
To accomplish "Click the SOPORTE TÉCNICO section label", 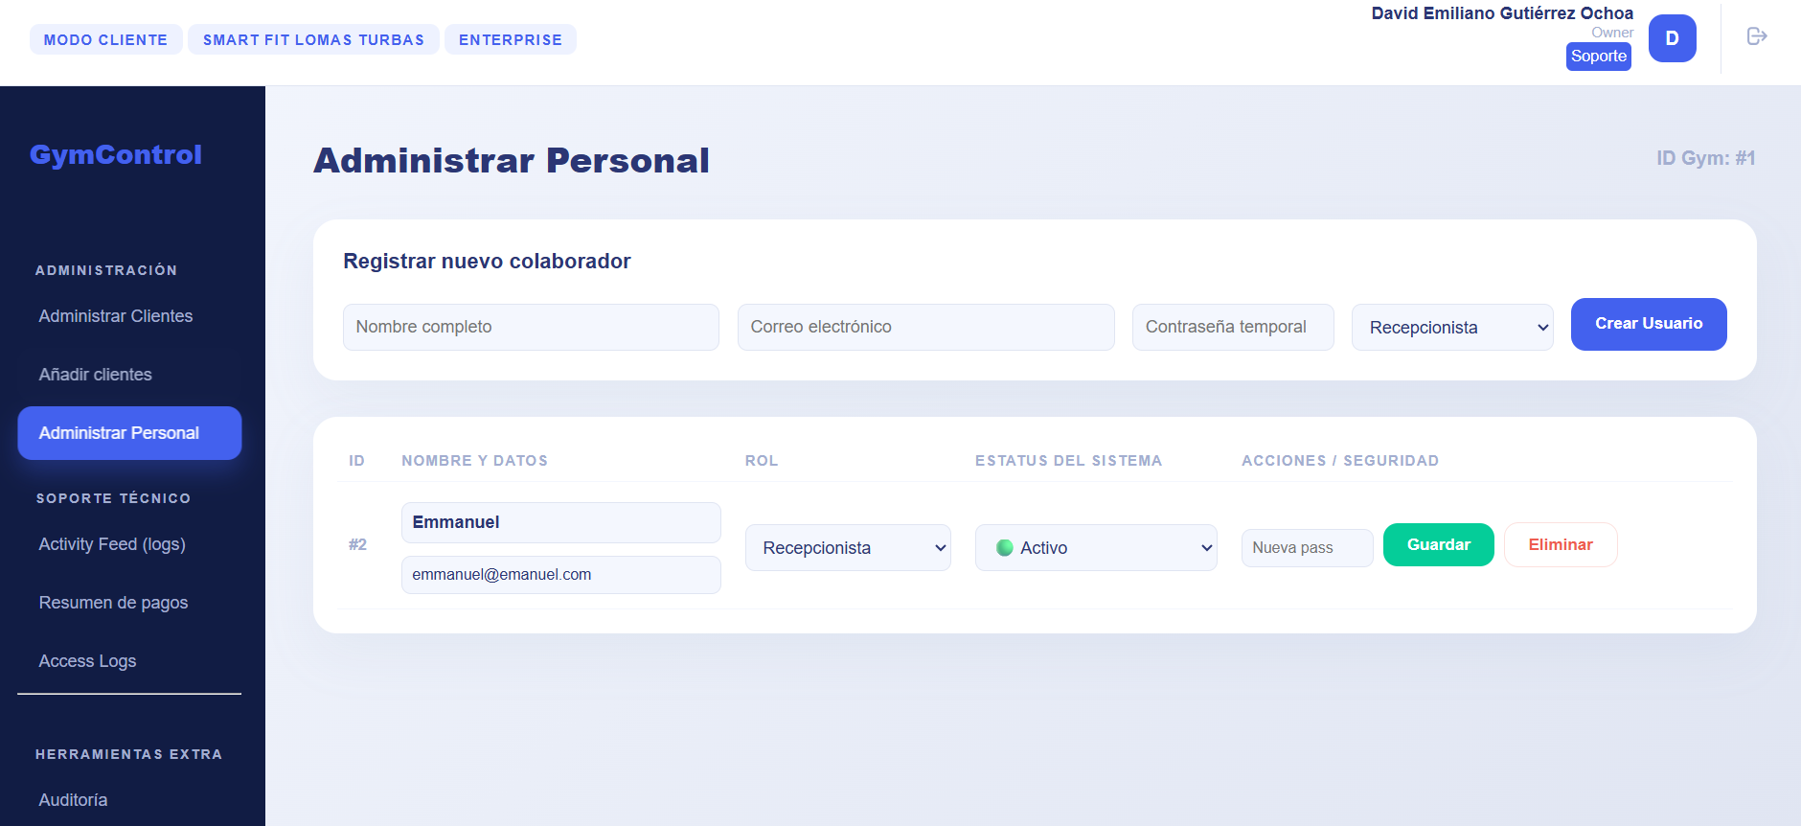I will coord(113,498).
